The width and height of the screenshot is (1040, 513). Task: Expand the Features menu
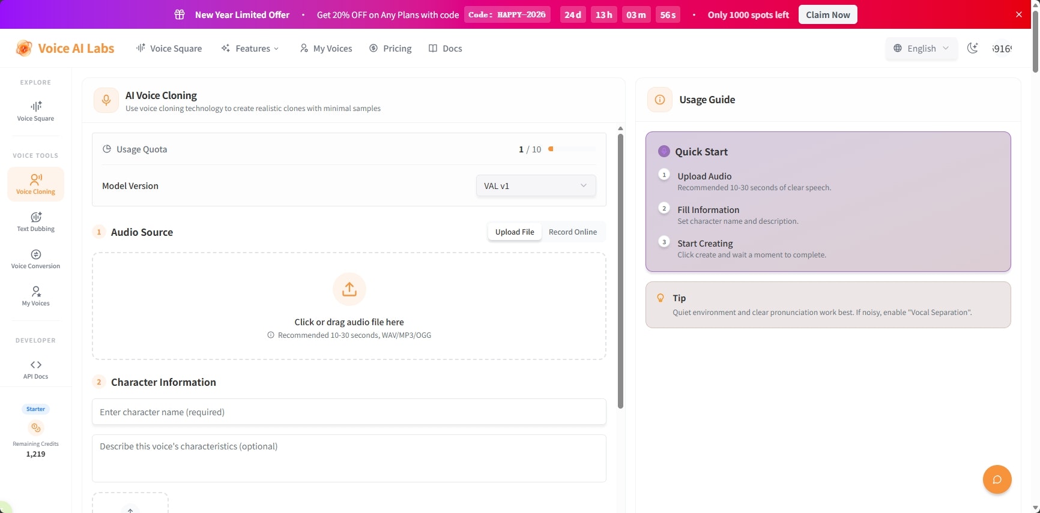click(x=250, y=48)
